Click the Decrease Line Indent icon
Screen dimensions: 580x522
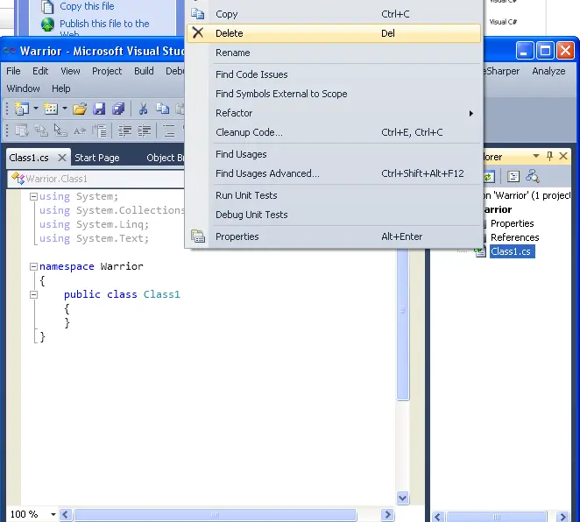[x=124, y=130]
